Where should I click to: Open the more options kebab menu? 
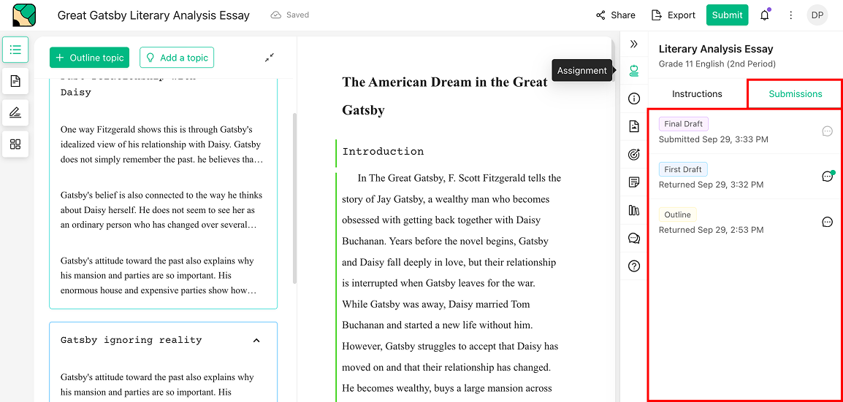click(x=791, y=15)
